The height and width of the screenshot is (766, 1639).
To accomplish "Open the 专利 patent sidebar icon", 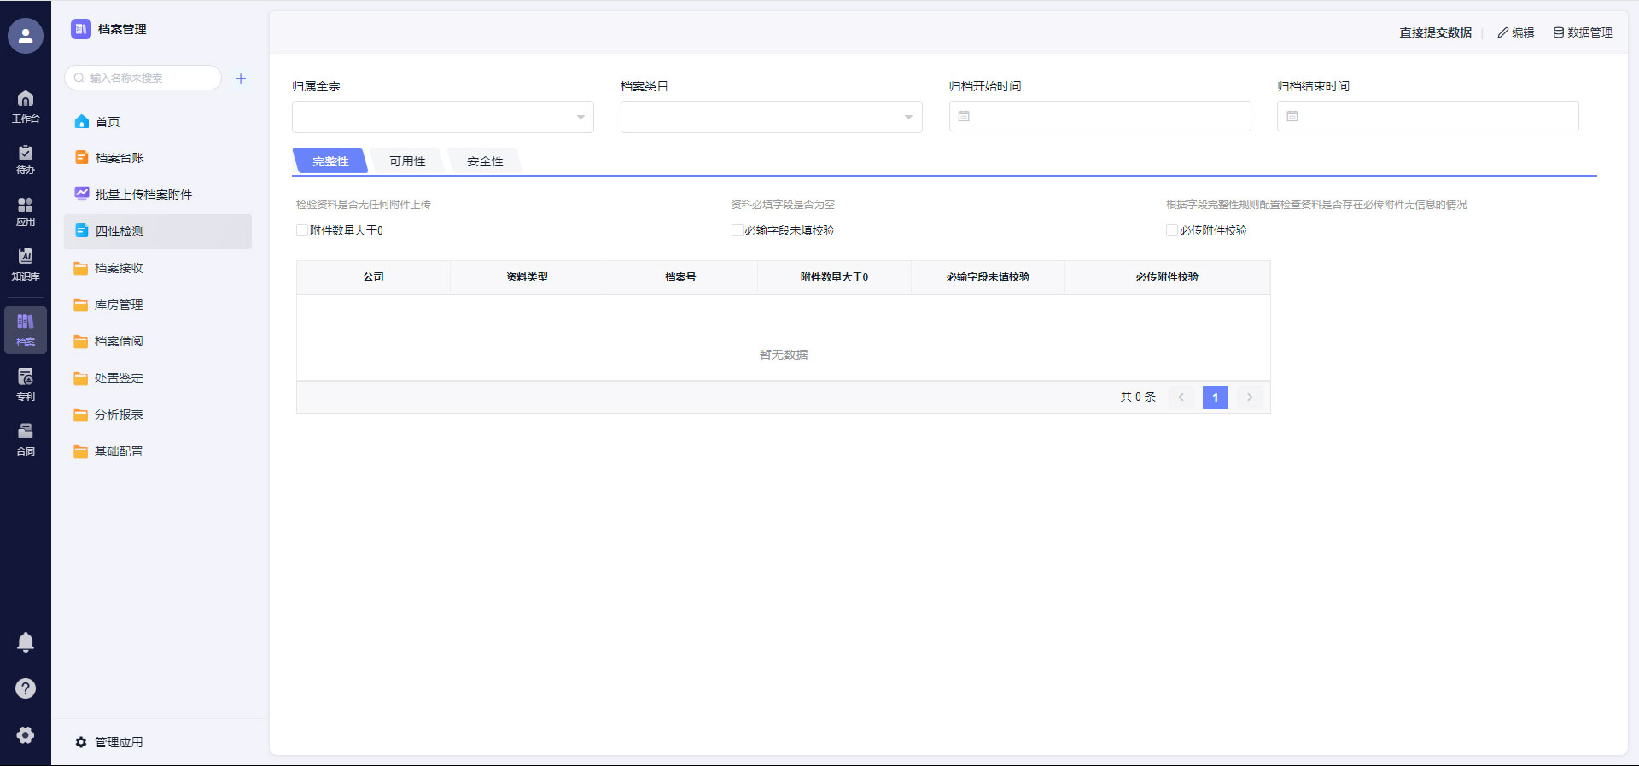I will point(26,384).
